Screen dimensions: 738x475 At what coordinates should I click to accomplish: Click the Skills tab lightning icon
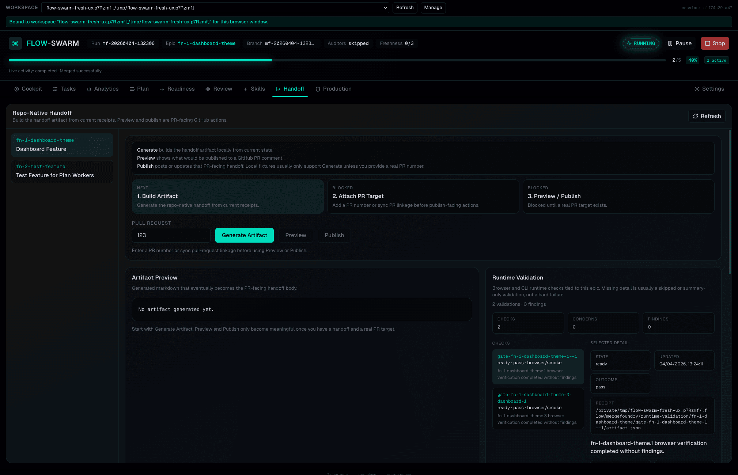246,89
